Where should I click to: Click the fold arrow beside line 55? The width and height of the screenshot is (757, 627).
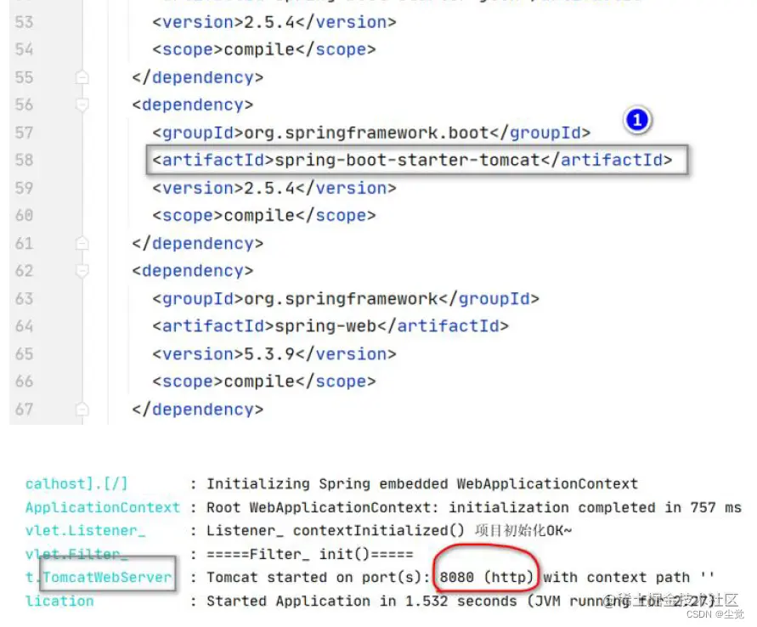[82, 76]
